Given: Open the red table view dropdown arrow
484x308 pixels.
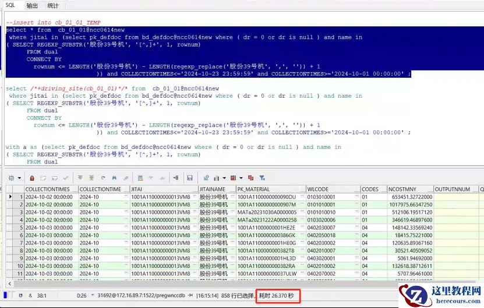Looking at the screenshot, I should click(x=241, y=178).
